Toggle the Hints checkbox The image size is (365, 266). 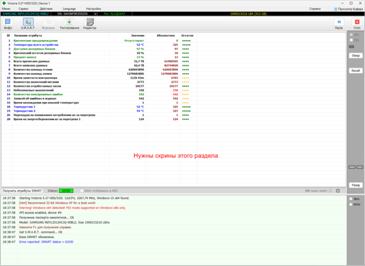[x=350, y=204]
